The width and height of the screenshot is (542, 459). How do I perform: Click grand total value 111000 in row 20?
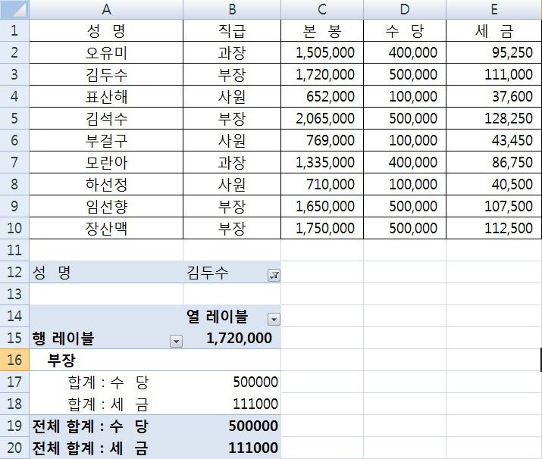coord(232,448)
